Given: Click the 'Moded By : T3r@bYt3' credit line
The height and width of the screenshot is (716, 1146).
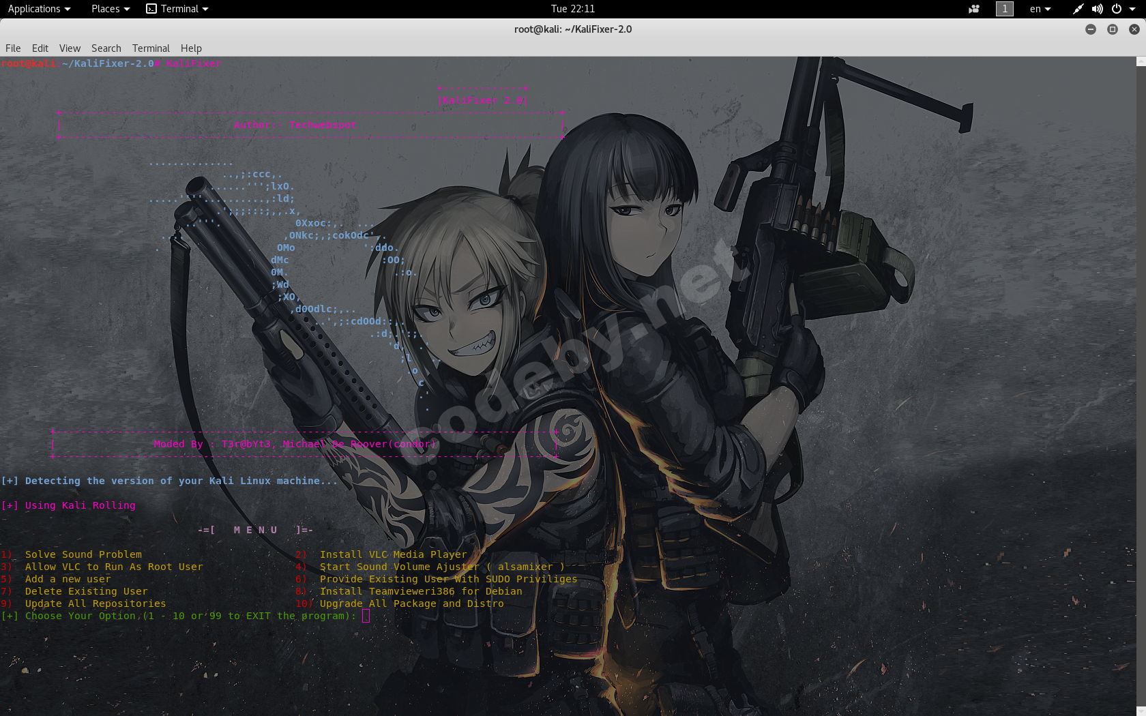Looking at the screenshot, I should [x=295, y=444].
